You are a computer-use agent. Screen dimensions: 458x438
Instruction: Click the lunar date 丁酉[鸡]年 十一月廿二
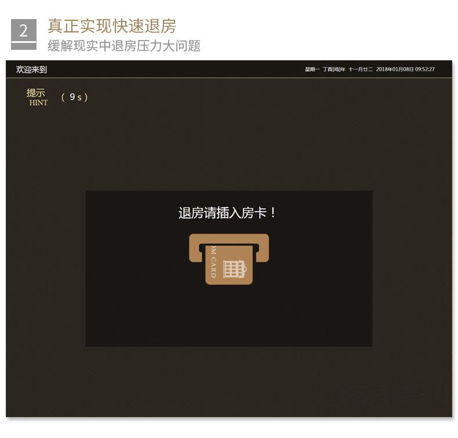point(348,69)
